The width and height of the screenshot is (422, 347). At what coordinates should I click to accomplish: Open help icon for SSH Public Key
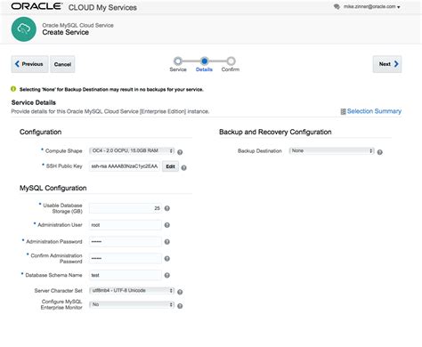tap(183, 168)
